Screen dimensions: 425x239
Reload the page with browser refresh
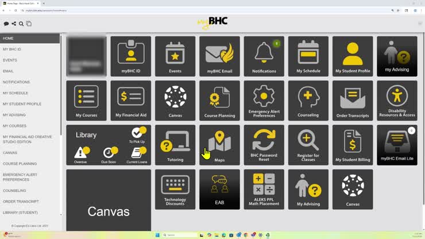tap(16, 10)
